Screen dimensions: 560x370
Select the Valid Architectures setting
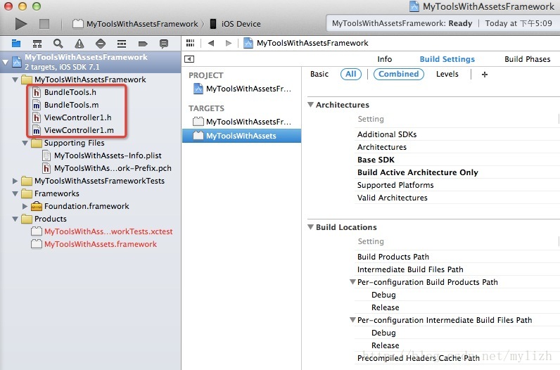point(392,198)
